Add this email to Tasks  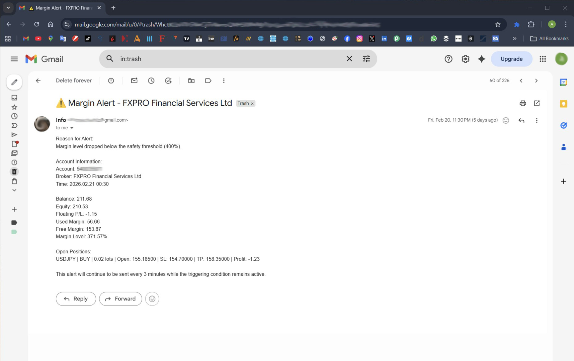[x=168, y=81]
